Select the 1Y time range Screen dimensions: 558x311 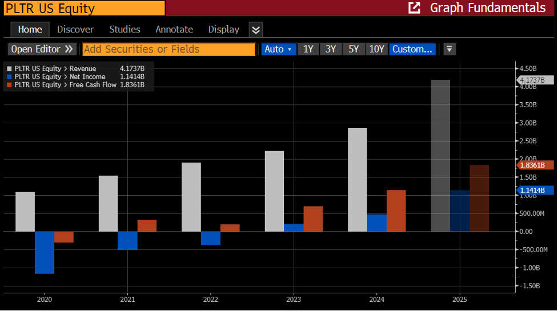pyautogui.click(x=308, y=49)
